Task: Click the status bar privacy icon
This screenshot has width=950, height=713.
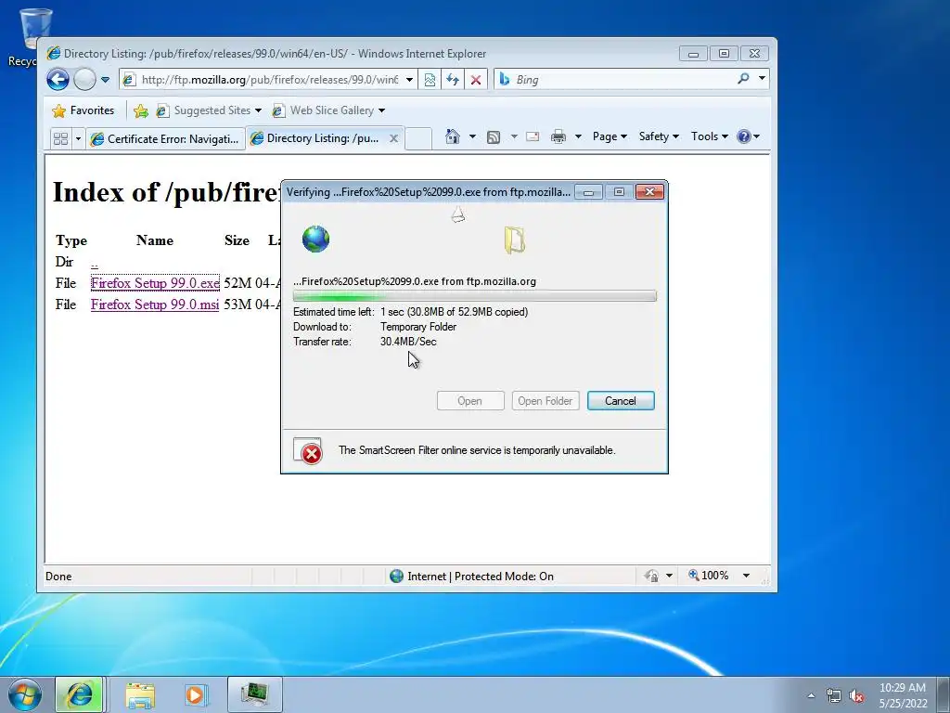Action: coord(652,576)
